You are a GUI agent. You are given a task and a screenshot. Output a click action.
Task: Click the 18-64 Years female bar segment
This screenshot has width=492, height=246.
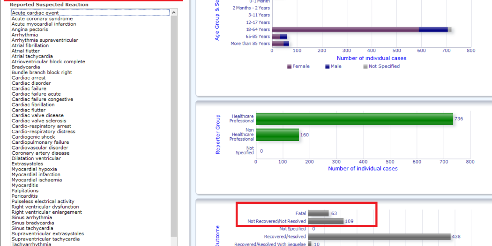[x=344, y=30]
